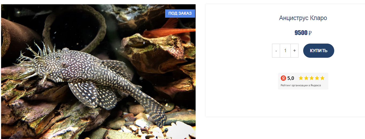Click the ruble currency sign by the price

coord(310,33)
